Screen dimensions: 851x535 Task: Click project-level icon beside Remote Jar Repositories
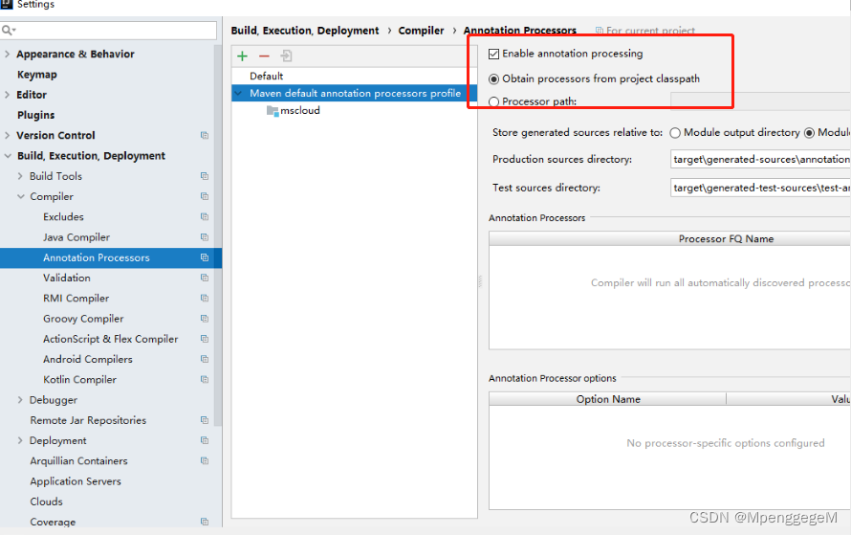tap(205, 420)
